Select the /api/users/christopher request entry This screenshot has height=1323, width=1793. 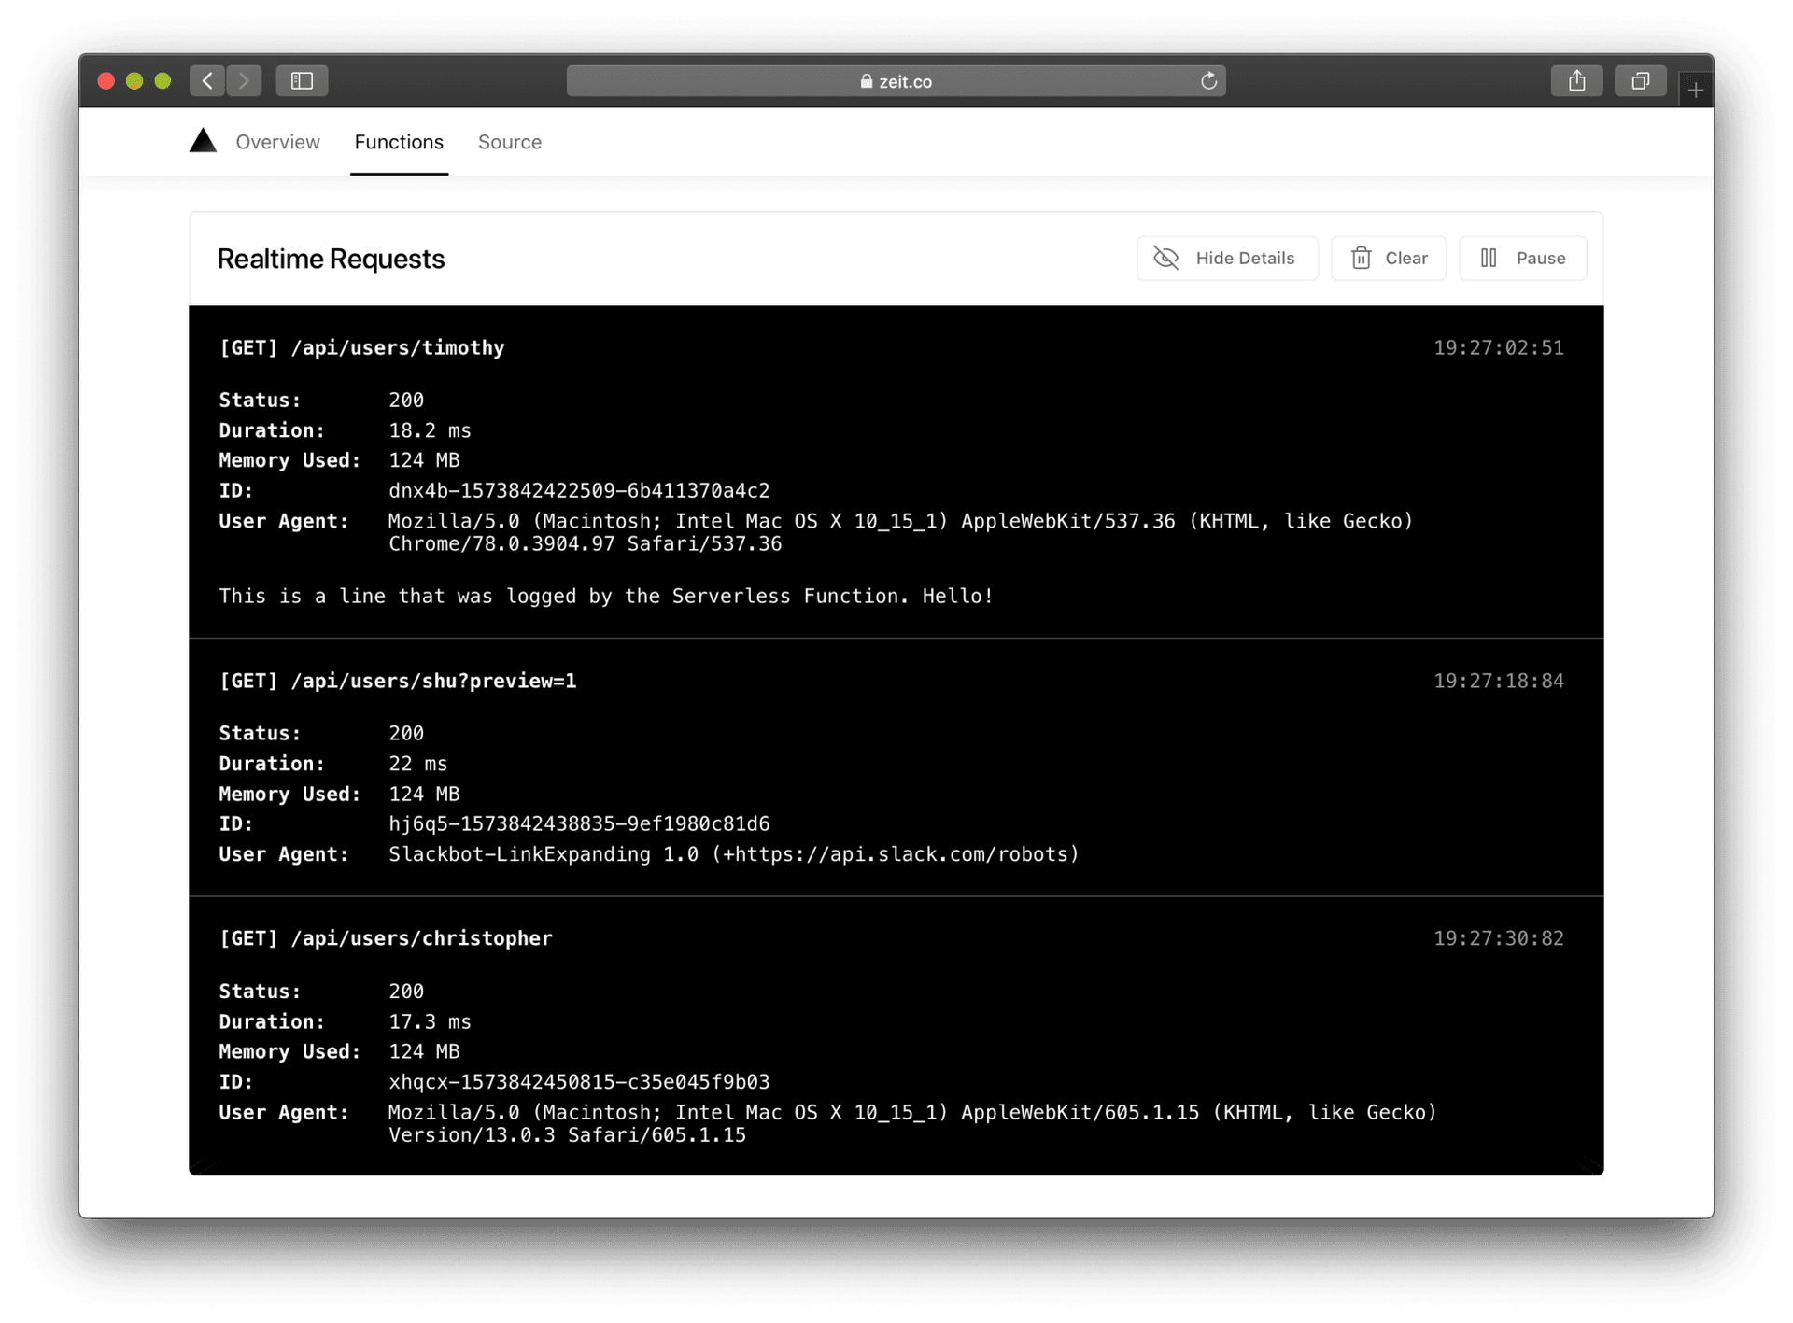pyautogui.click(x=386, y=938)
